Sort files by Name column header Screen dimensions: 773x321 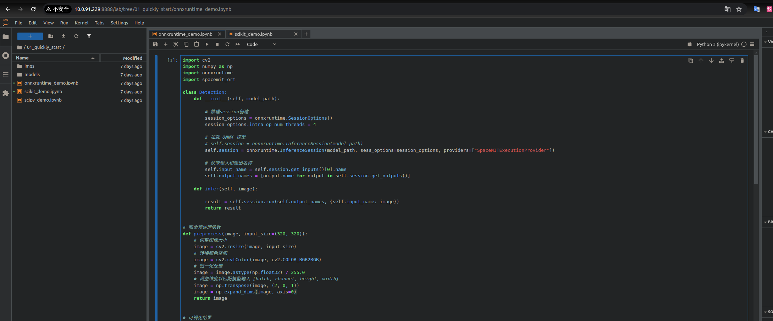[x=22, y=58]
